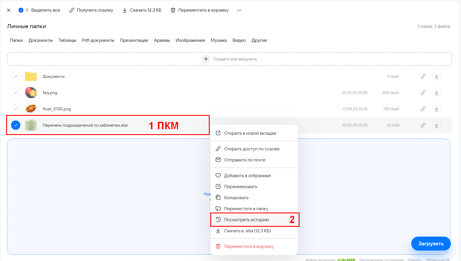Image resolution: width=461 pixels, height=261 pixels.
Task: Close the selection toolbar with X icon
Action: pyautogui.click(x=9, y=10)
